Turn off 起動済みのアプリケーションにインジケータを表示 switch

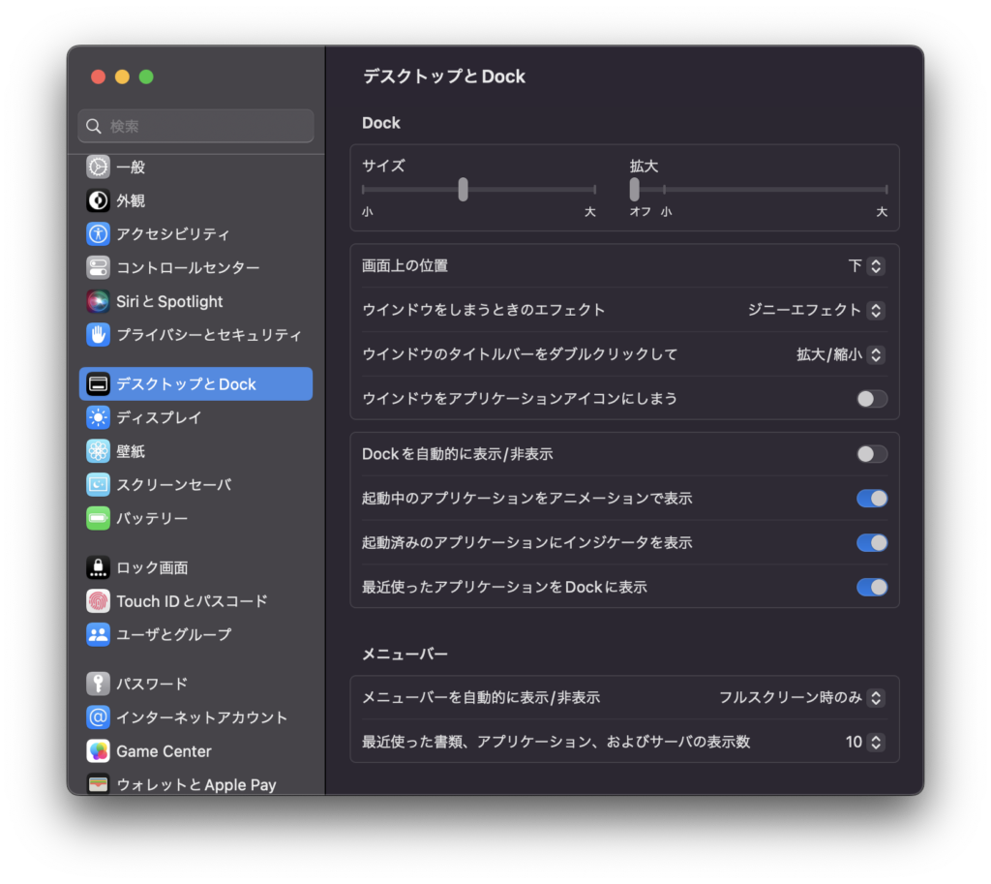click(x=872, y=542)
